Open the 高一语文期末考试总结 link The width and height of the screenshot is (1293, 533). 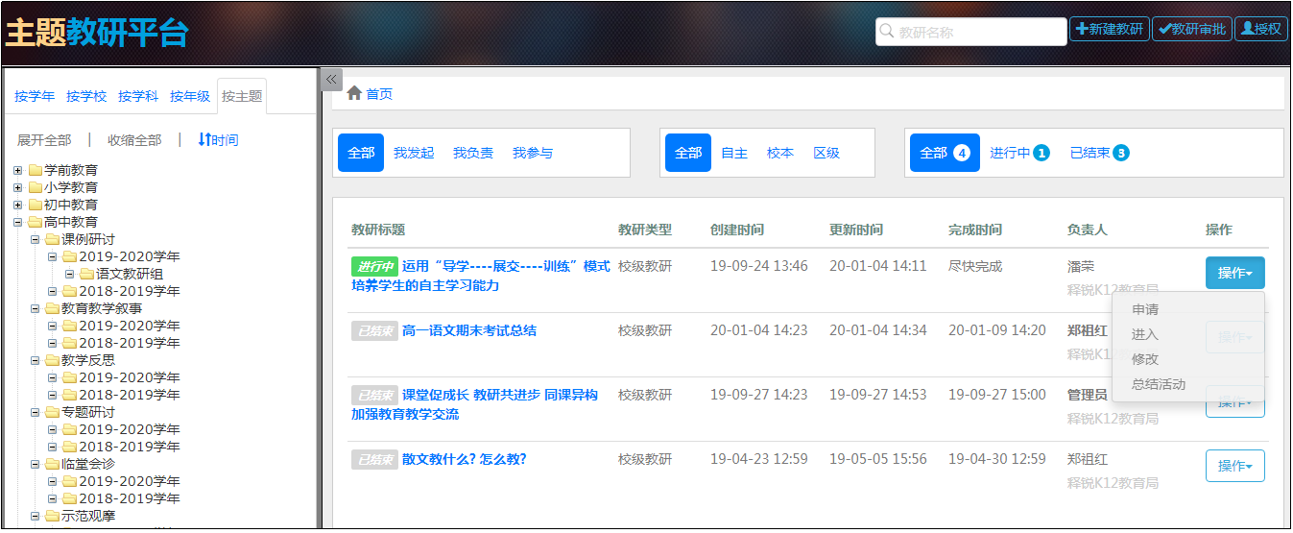[x=468, y=330]
